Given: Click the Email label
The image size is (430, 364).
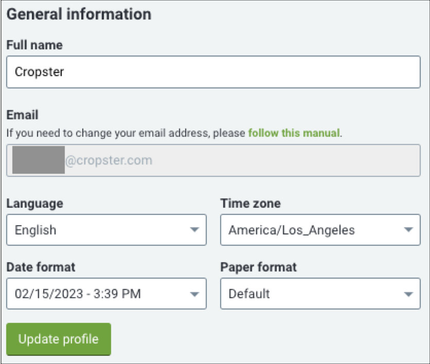Looking at the screenshot, I should pyautogui.click(x=23, y=115).
